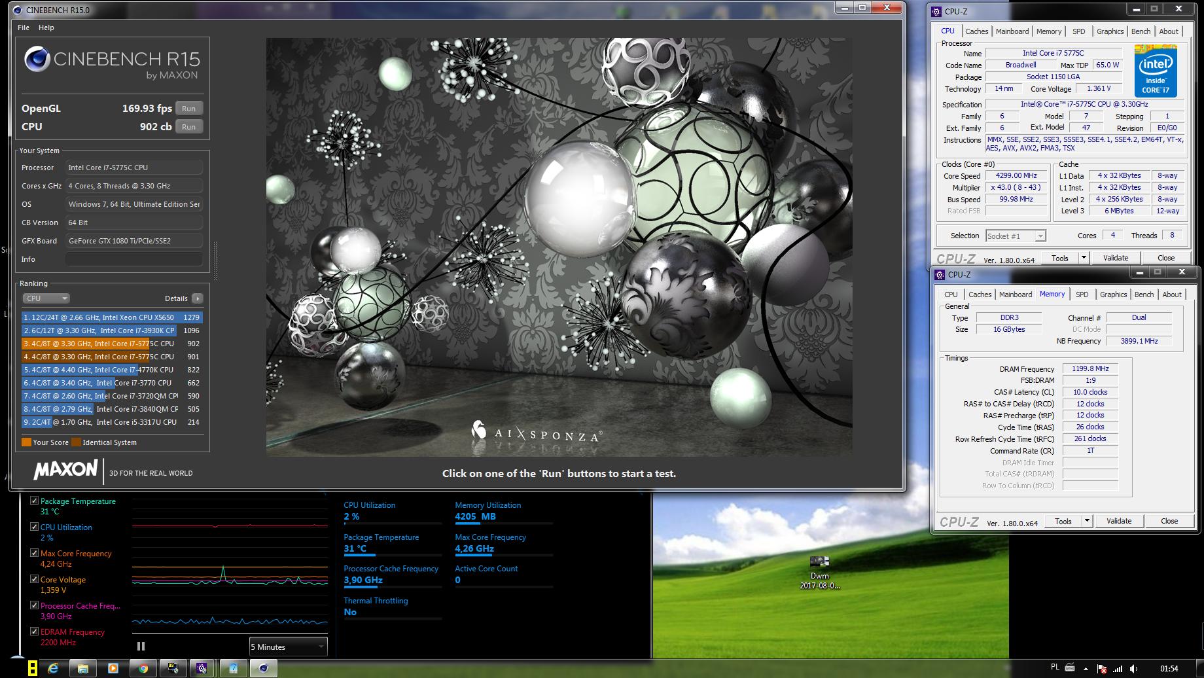Toggle Max Core Frequency checkbox

pos(34,553)
